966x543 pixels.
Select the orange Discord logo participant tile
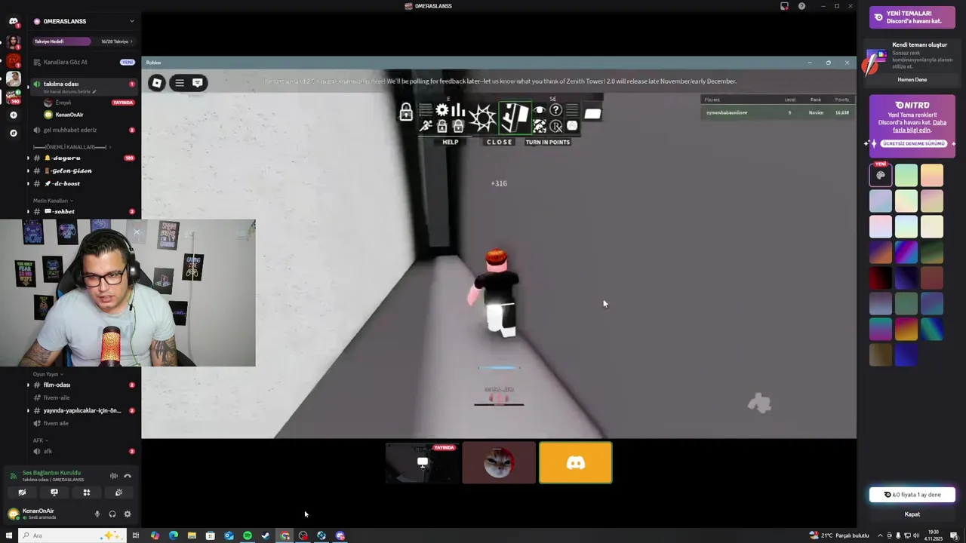pyautogui.click(x=576, y=462)
